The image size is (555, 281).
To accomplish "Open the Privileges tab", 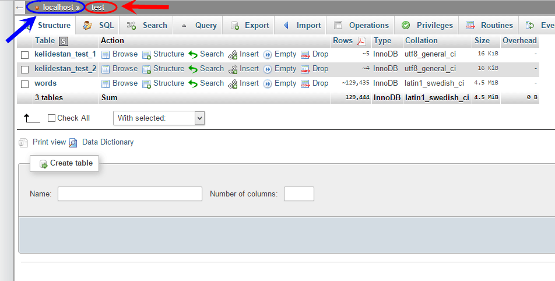I will point(427,26).
